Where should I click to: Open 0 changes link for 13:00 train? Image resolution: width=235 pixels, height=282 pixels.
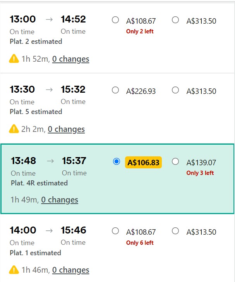70,59
